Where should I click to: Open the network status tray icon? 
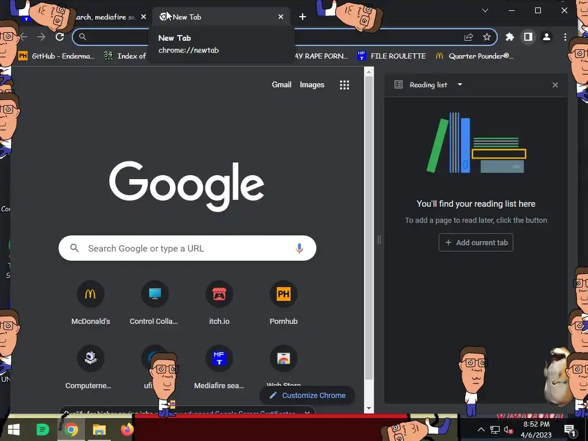click(494, 430)
